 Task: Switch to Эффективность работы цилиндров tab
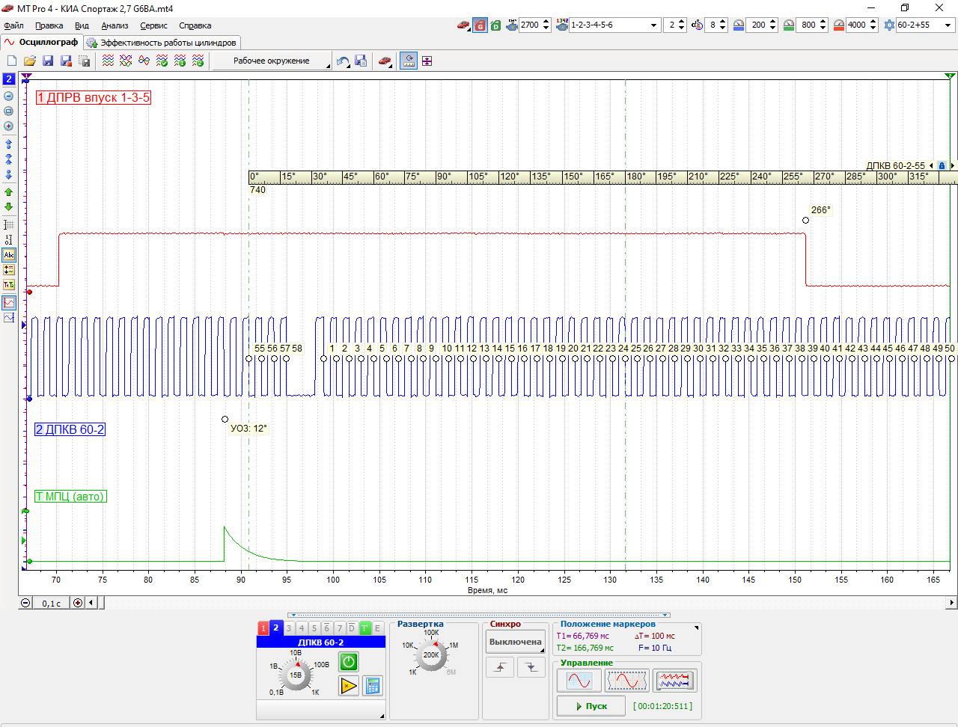tap(162, 43)
